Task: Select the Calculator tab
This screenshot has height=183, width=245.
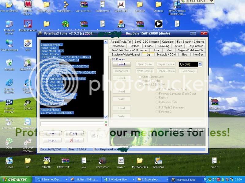Action: [168, 42]
